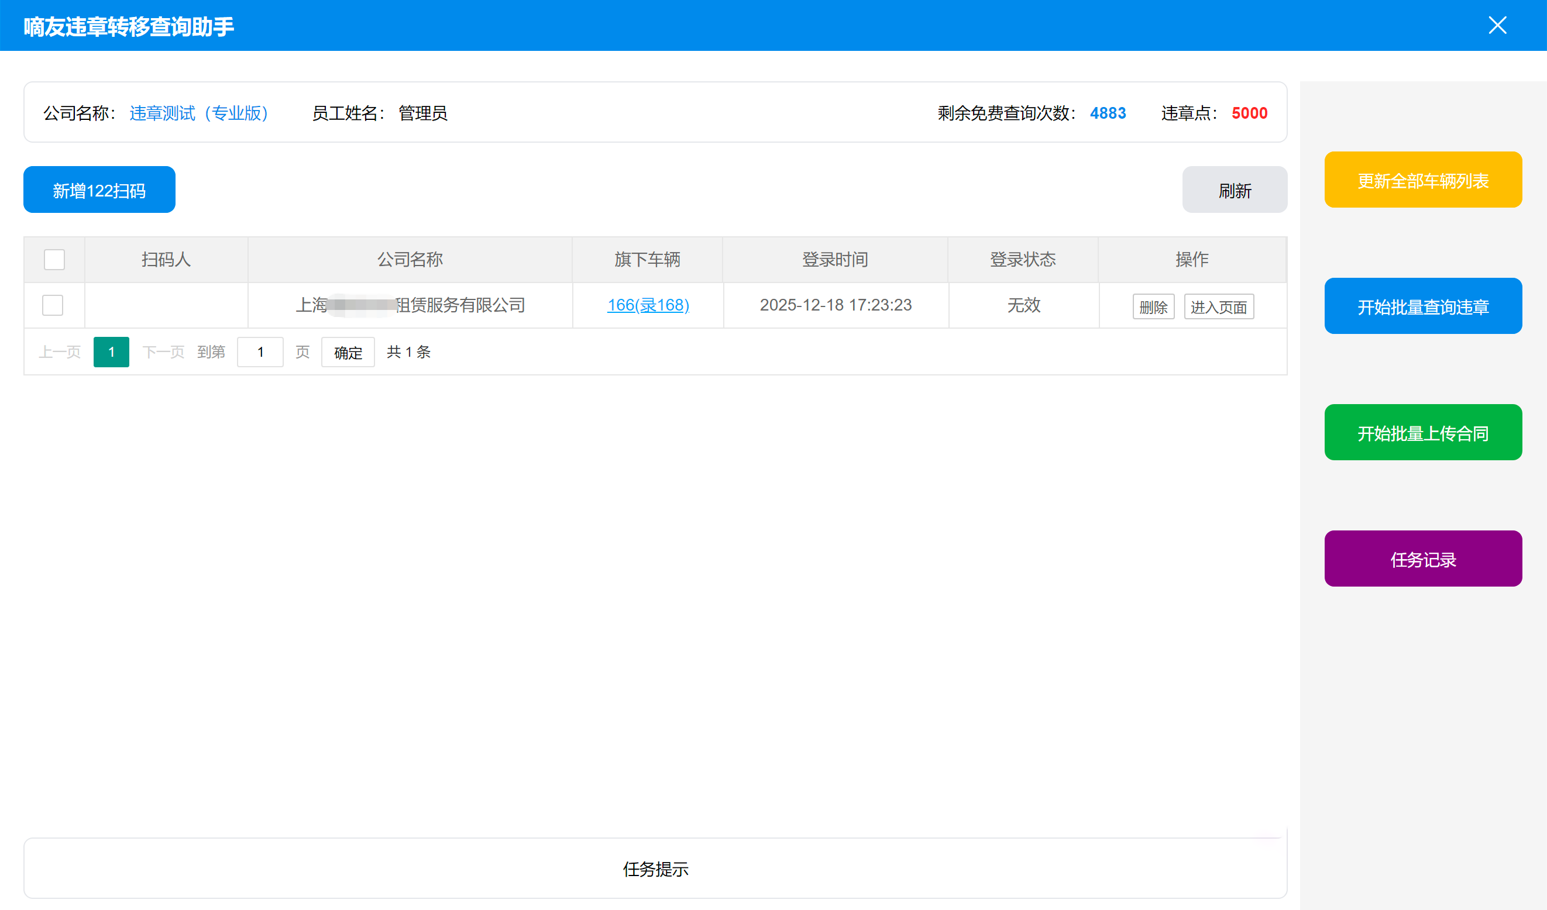Toggle the select-all checkbox in the table header

click(53, 260)
